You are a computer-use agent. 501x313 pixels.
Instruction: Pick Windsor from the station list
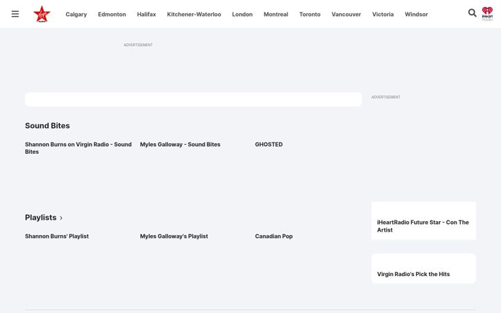[x=416, y=15]
